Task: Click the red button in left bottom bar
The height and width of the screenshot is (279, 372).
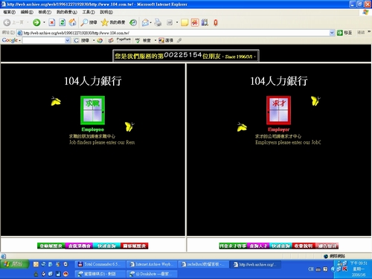Action: coord(134,246)
